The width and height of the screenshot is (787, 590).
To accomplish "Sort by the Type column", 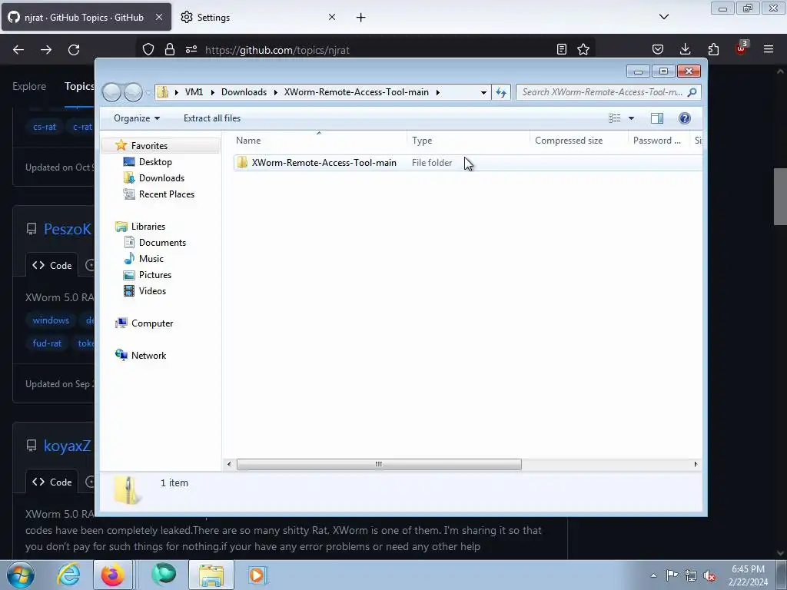I will [x=468, y=141].
